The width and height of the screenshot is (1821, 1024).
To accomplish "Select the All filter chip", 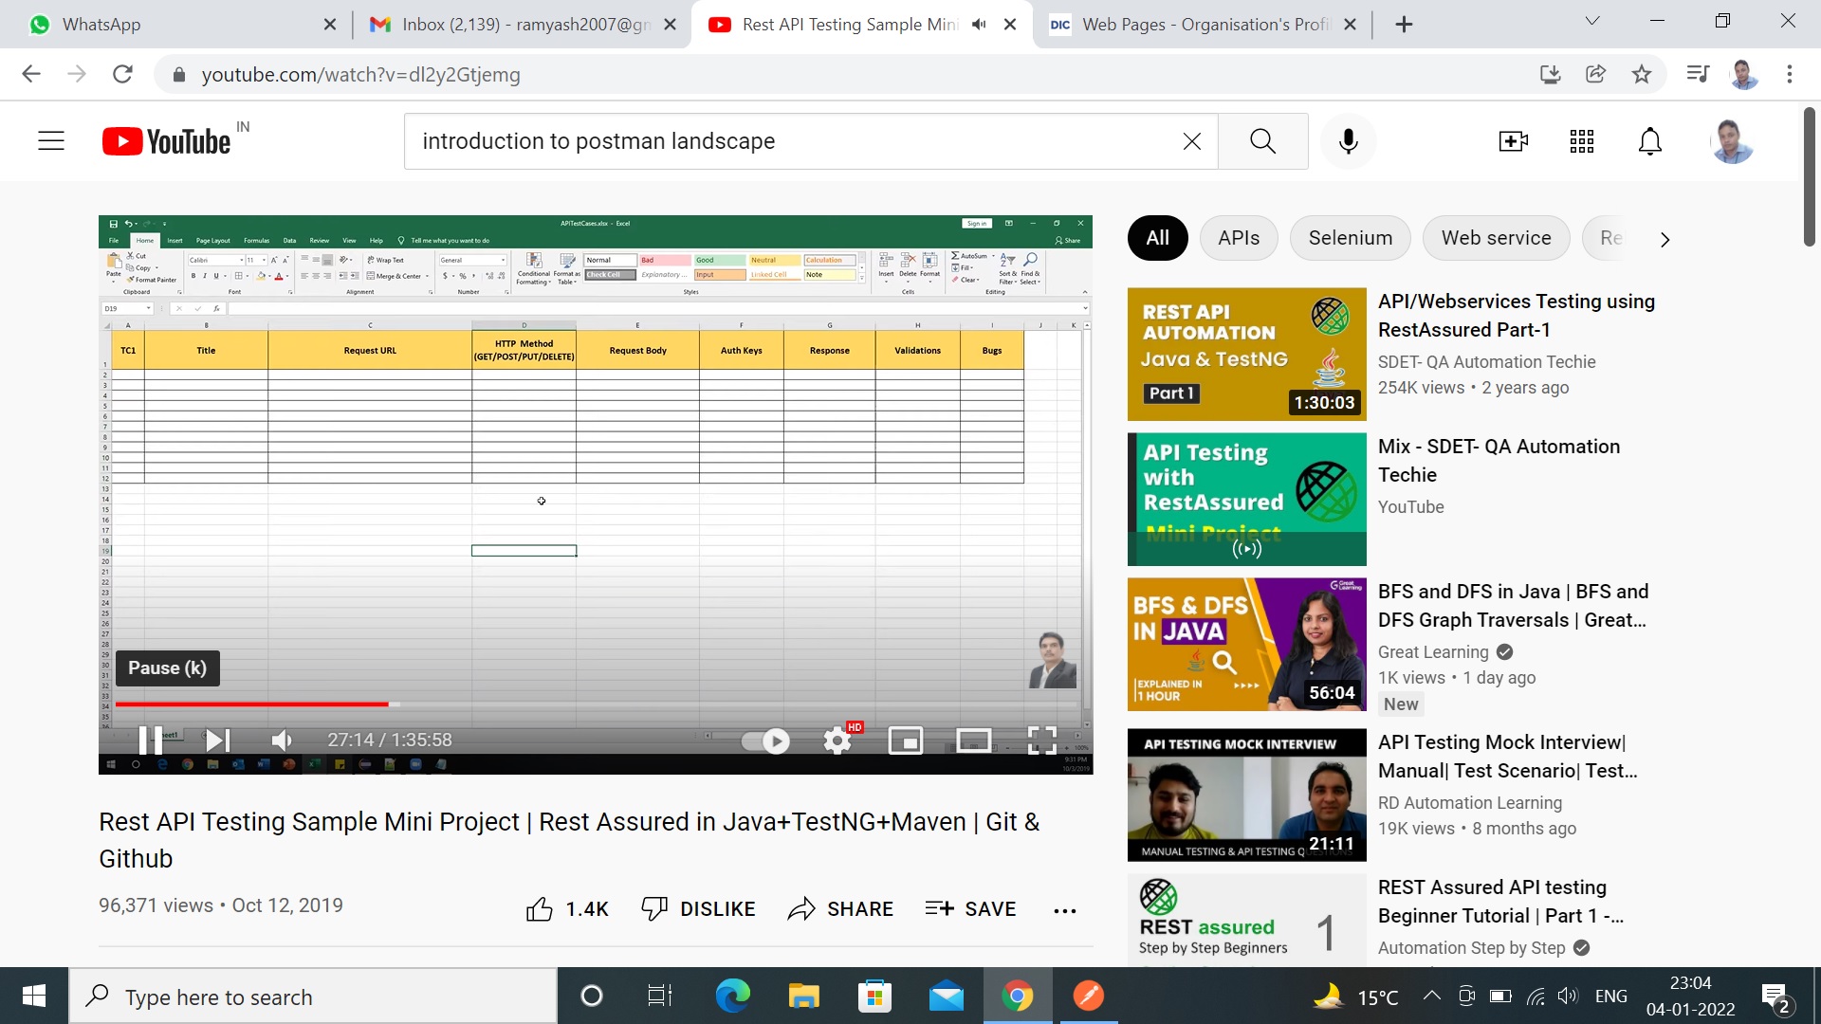I will [x=1157, y=238].
